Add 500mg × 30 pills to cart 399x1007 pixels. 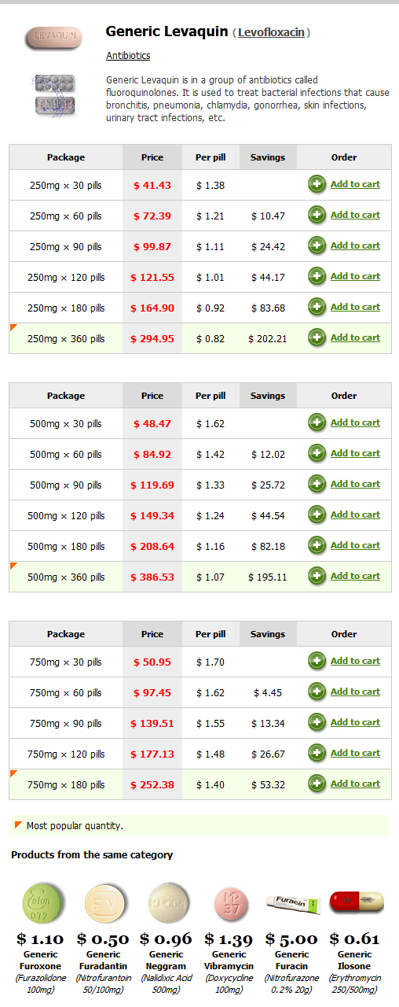(355, 422)
